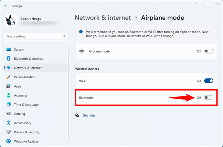Screen dimensions: 223x147
Task: Turn off the Wi-Fi switch
Action: (209, 81)
